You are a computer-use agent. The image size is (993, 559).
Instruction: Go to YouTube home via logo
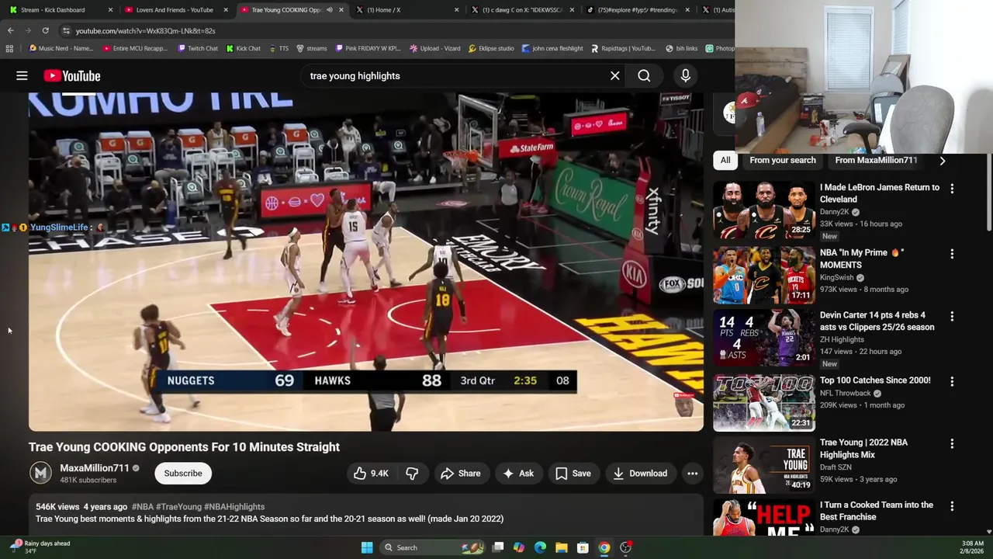coord(72,75)
